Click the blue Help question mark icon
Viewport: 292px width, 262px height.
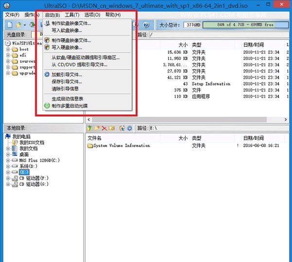146,25
